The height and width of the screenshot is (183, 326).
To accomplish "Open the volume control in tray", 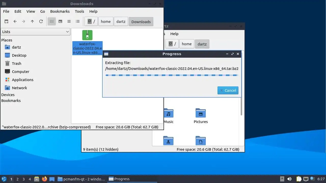I will (x=289, y=179).
